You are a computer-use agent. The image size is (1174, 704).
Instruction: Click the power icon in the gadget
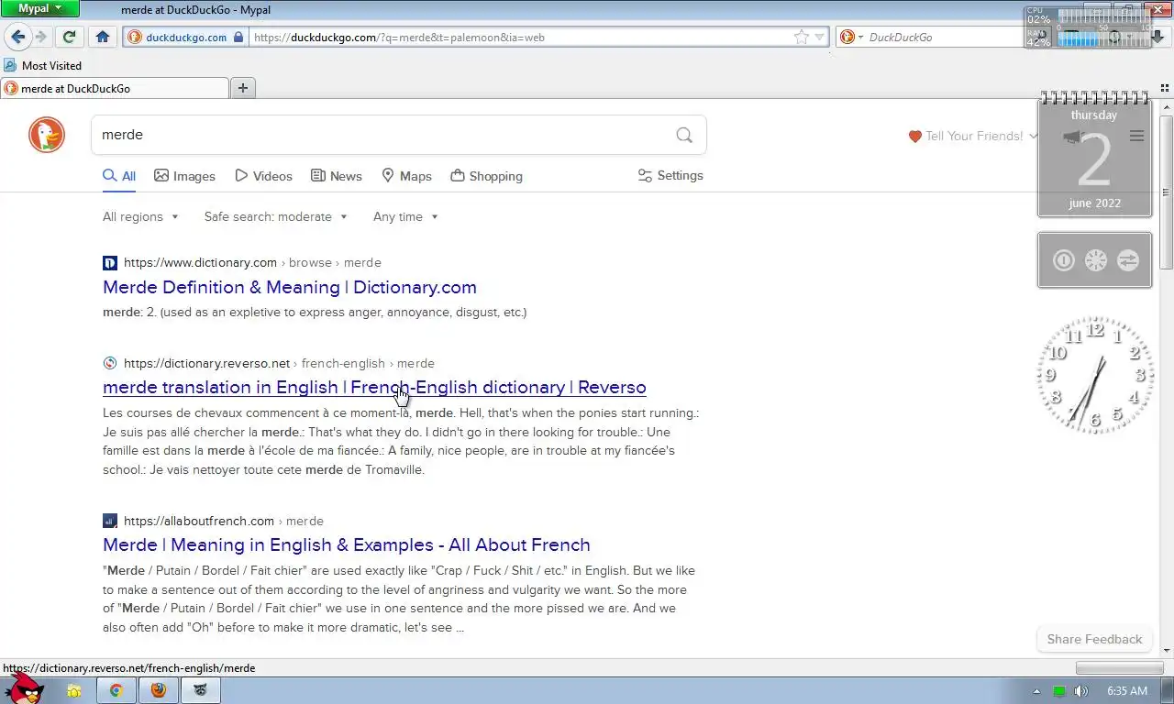1063,260
